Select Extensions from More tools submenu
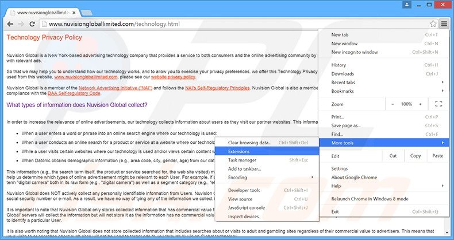Screen dimensions: 454x240 pyautogui.click(x=239, y=151)
